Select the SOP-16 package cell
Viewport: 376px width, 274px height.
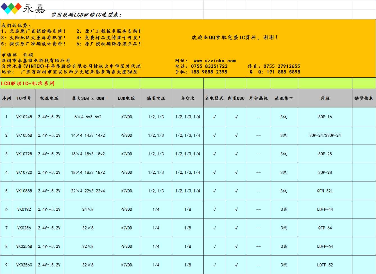coord(325,117)
